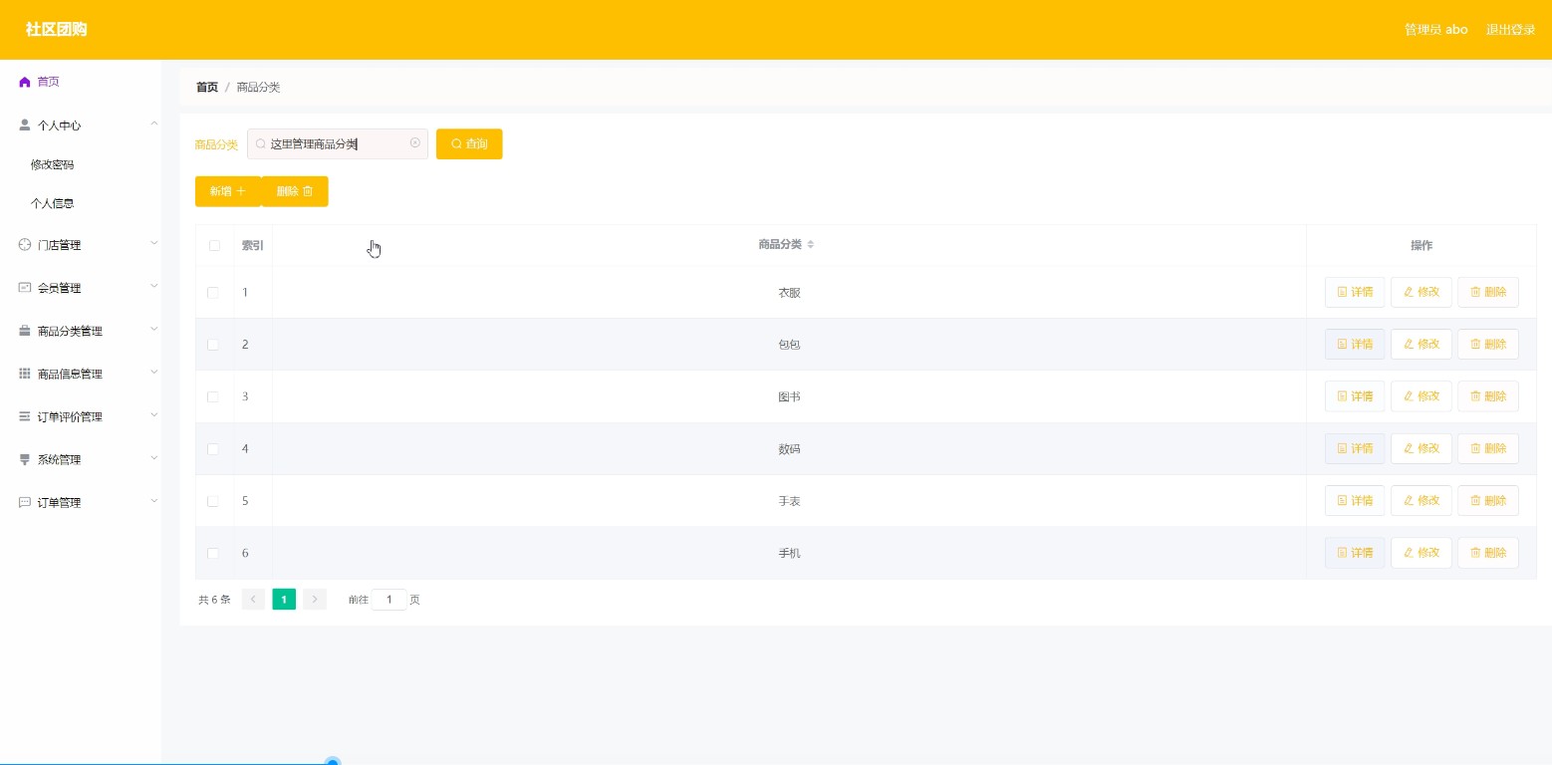Screen dimensions: 1552x765
Task: Click 退出登录 to log out
Action: pos(1510,30)
